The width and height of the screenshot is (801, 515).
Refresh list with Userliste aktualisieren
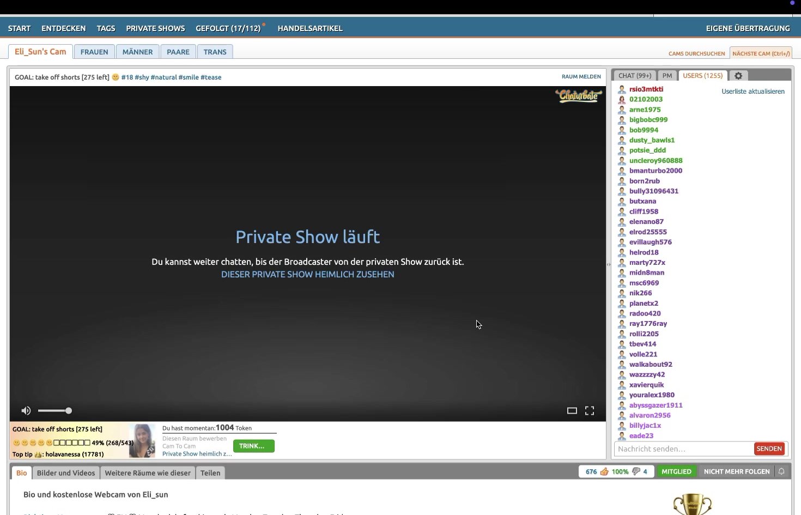753,92
